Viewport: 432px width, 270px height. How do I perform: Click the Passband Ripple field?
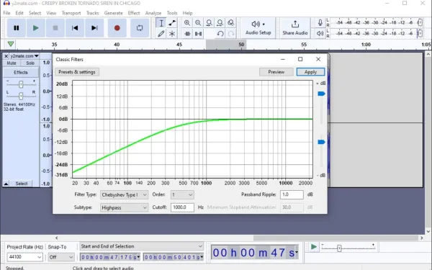pyautogui.click(x=292, y=194)
